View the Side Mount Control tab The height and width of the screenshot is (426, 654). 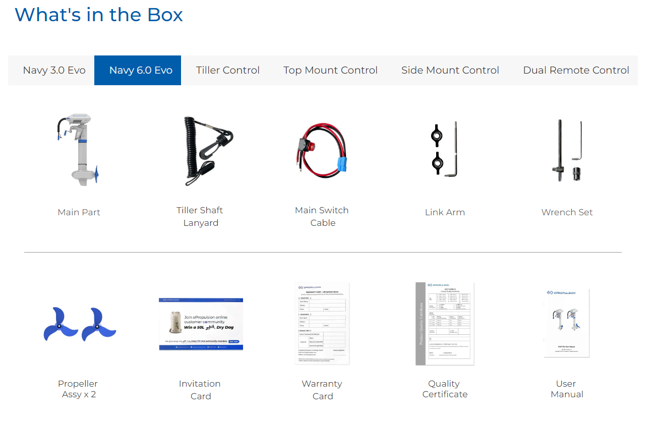click(450, 70)
